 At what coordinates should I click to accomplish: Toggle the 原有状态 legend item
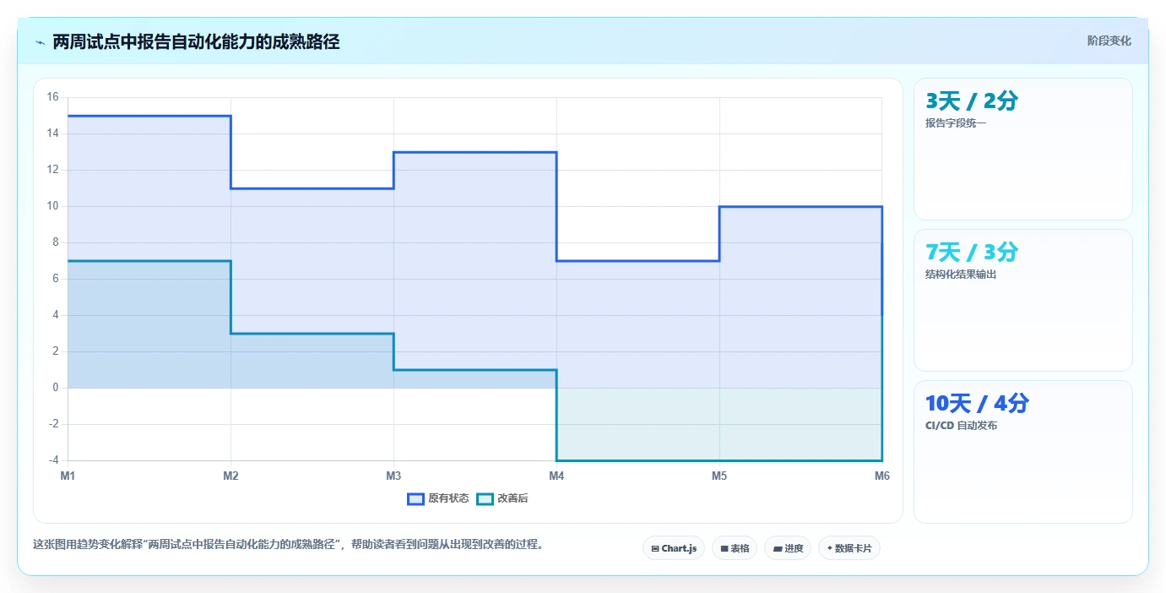point(438,498)
